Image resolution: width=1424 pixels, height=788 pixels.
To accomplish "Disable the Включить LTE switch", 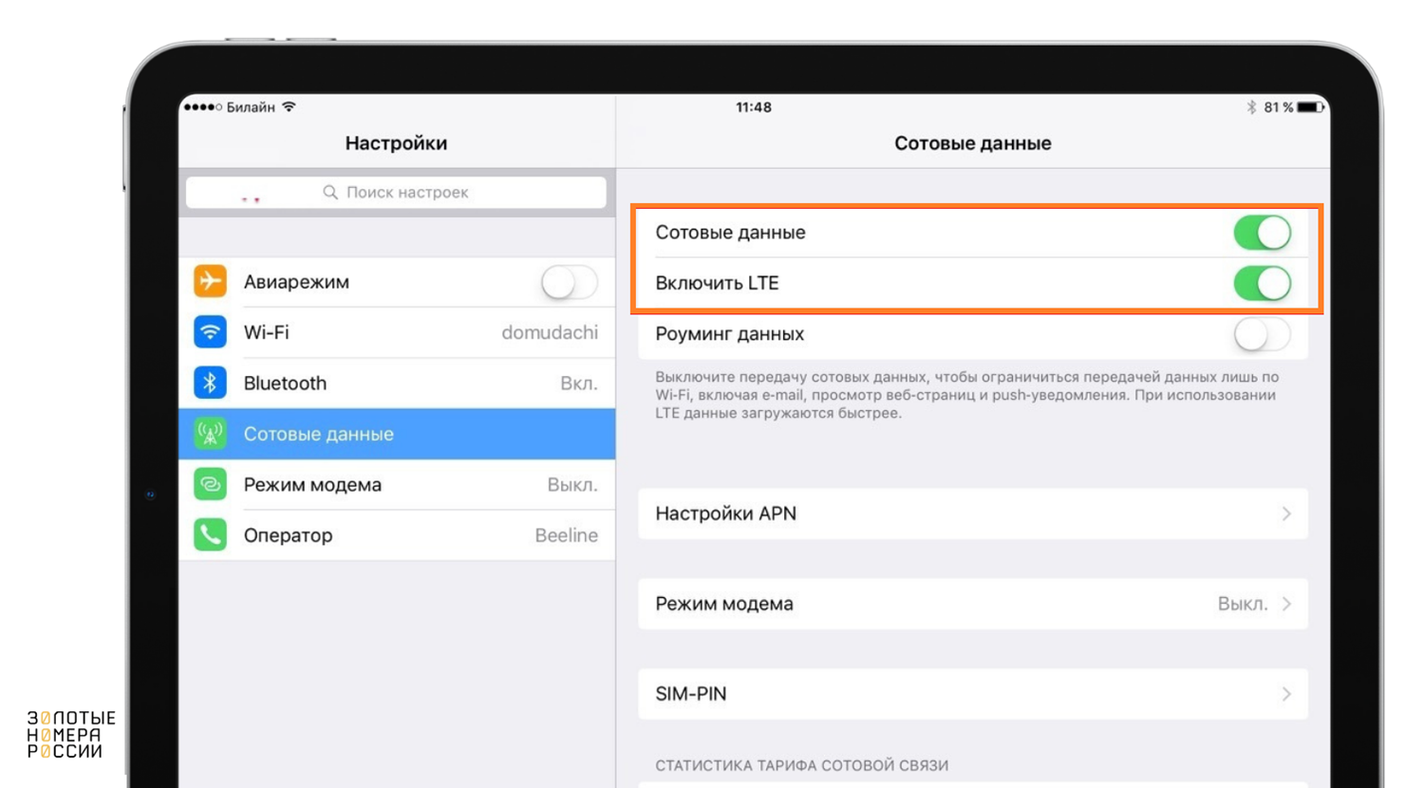I will [1262, 283].
